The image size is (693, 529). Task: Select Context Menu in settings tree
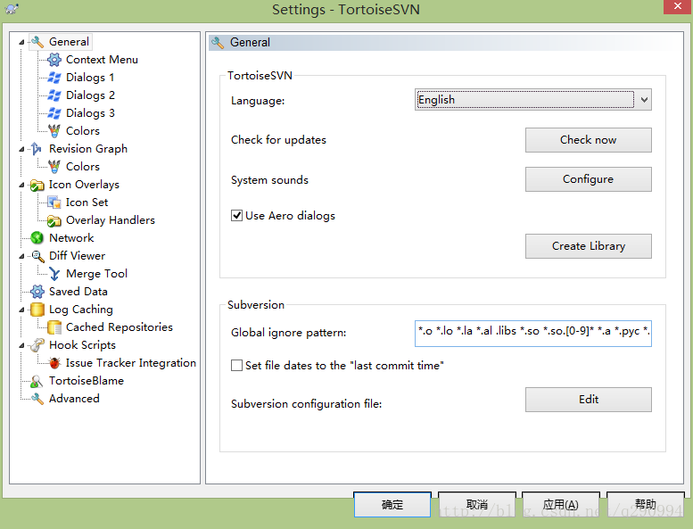click(x=102, y=60)
